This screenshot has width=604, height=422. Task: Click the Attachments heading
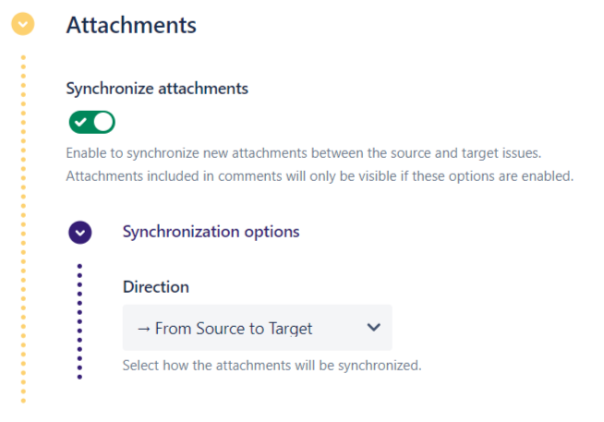pyautogui.click(x=131, y=25)
